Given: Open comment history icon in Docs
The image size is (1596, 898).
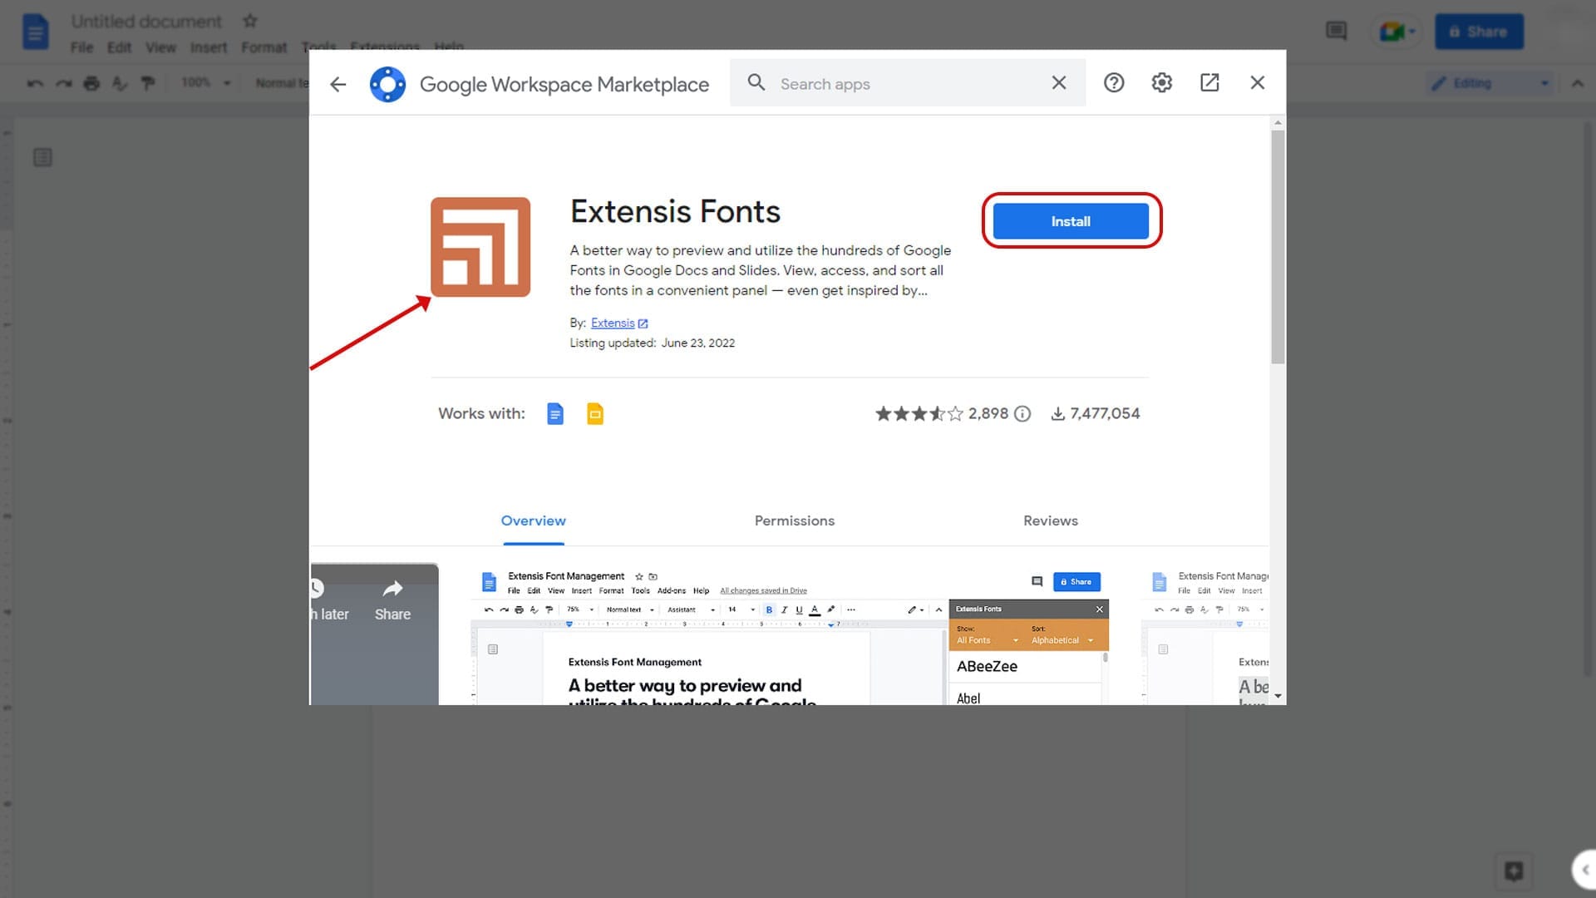Looking at the screenshot, I should (x=1336, y=32).
